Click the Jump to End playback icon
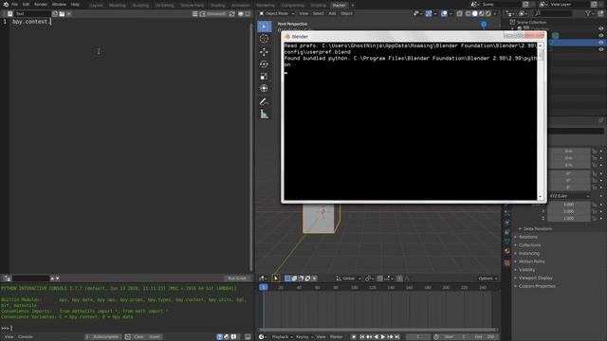The image size is (607, 341). [x=396, y=337]
